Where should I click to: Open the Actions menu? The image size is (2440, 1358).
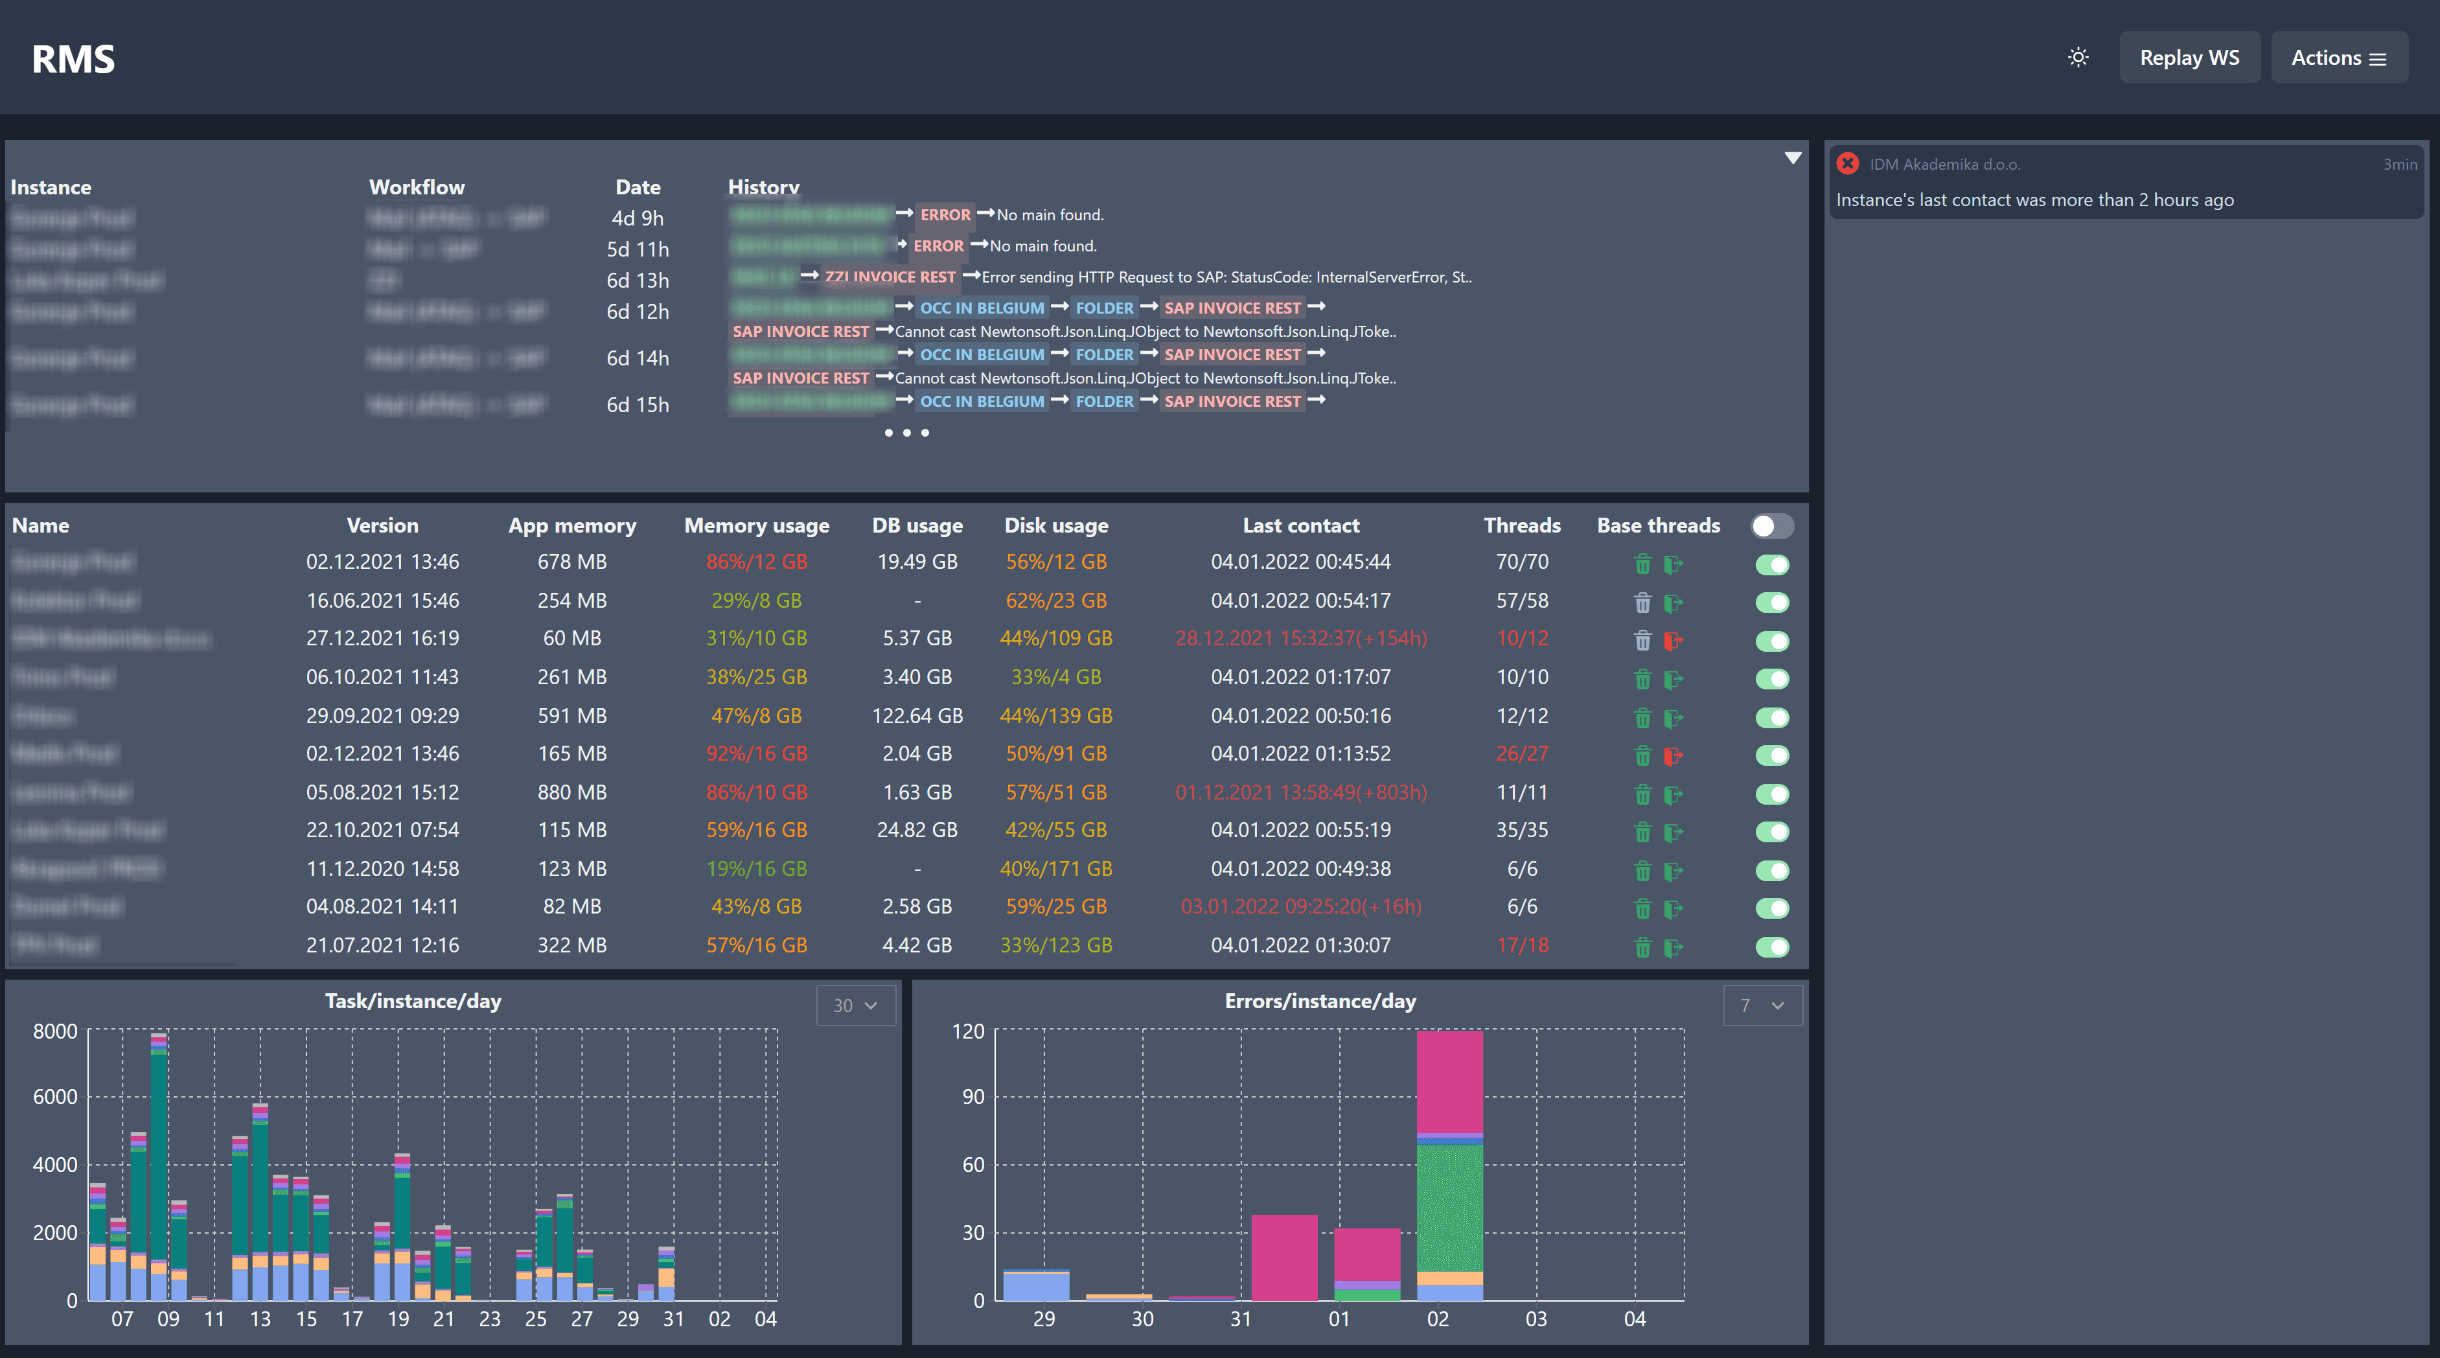[x=2338, y=58]
